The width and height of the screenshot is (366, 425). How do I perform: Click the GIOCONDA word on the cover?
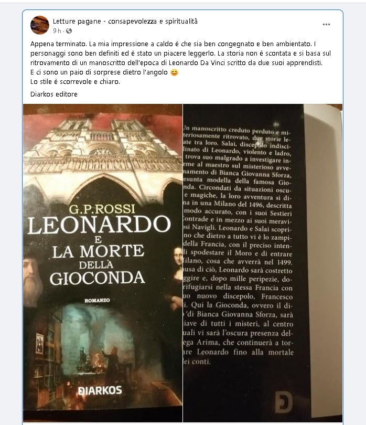coord(97,278)
